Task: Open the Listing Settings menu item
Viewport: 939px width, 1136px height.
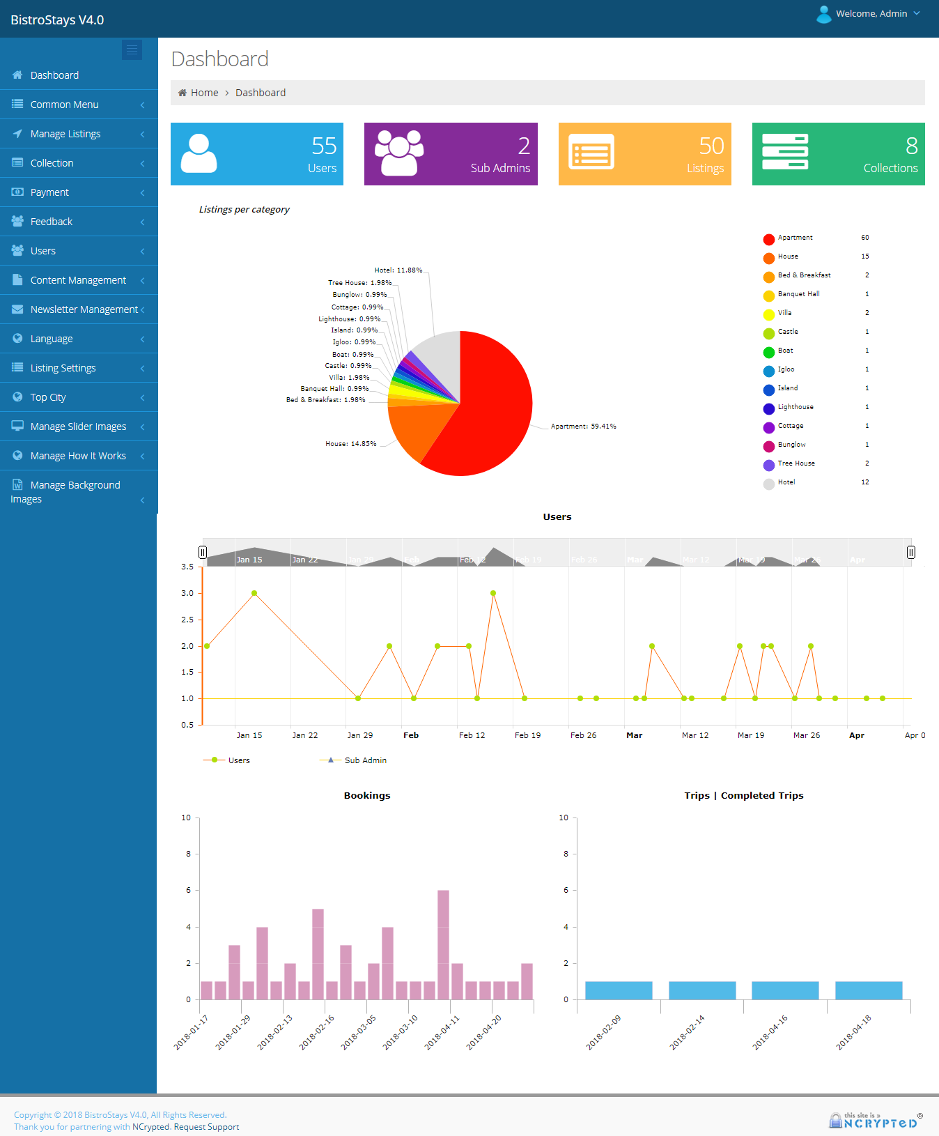Action: click(x=79, y=368)
